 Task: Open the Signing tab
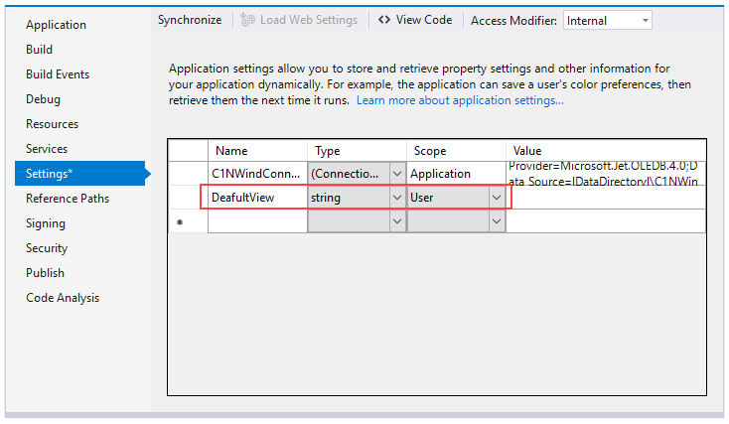point(46,223)
